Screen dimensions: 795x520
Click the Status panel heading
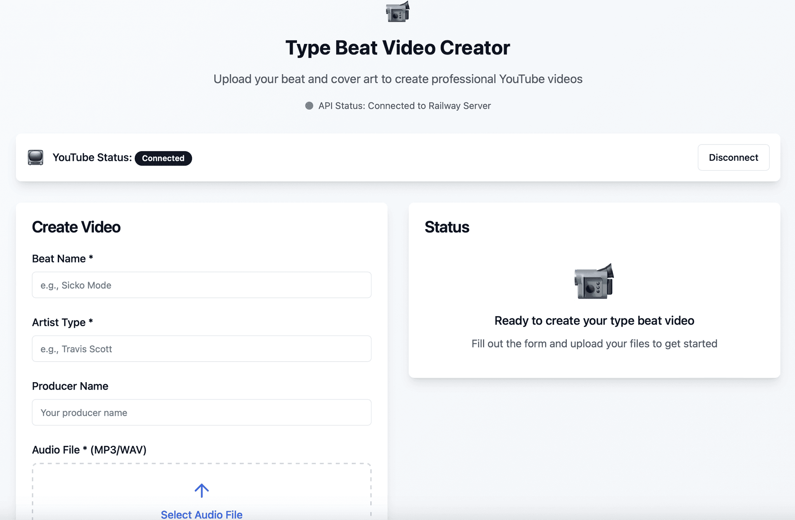[447, 227]
